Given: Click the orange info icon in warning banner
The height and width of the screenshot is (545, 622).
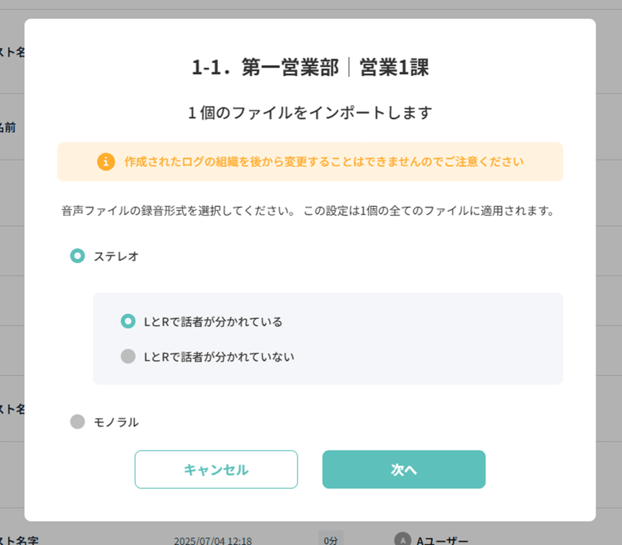Looking at the screenshot, I should pyautogui.click(x=106, y=161).
